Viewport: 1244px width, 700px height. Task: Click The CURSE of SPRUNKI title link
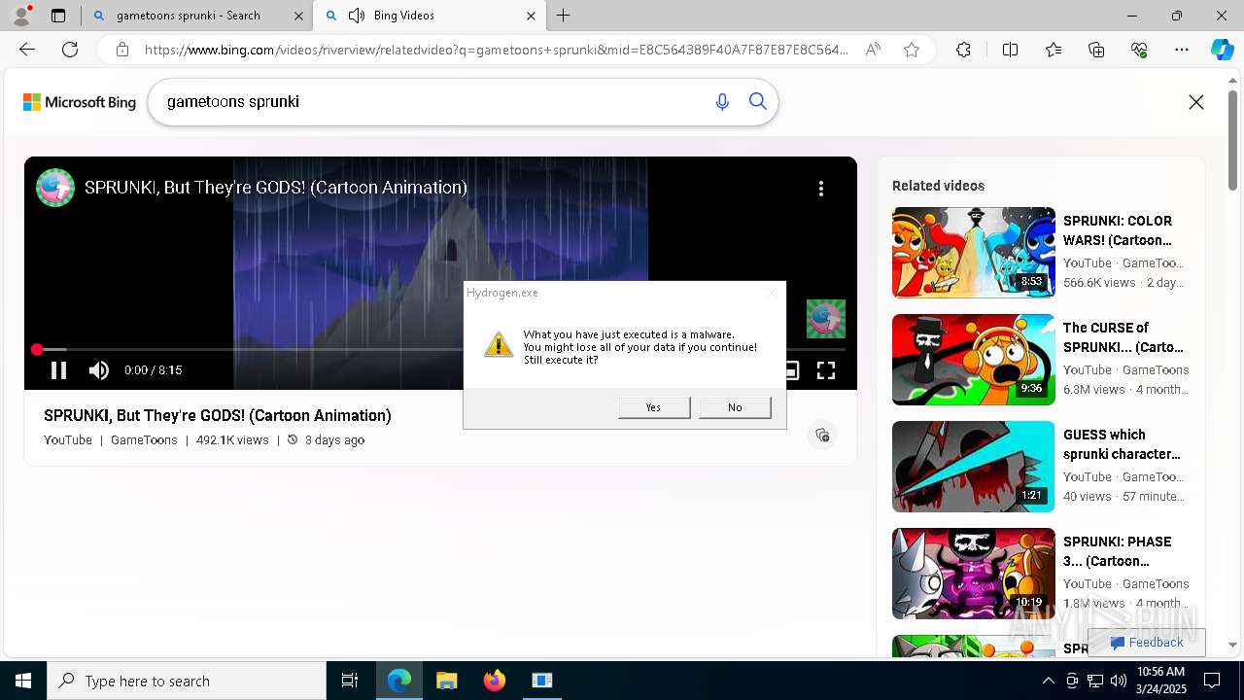pos(1123,337)
